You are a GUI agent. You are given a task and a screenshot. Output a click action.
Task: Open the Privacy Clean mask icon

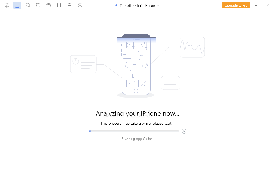tap(38, 5)
